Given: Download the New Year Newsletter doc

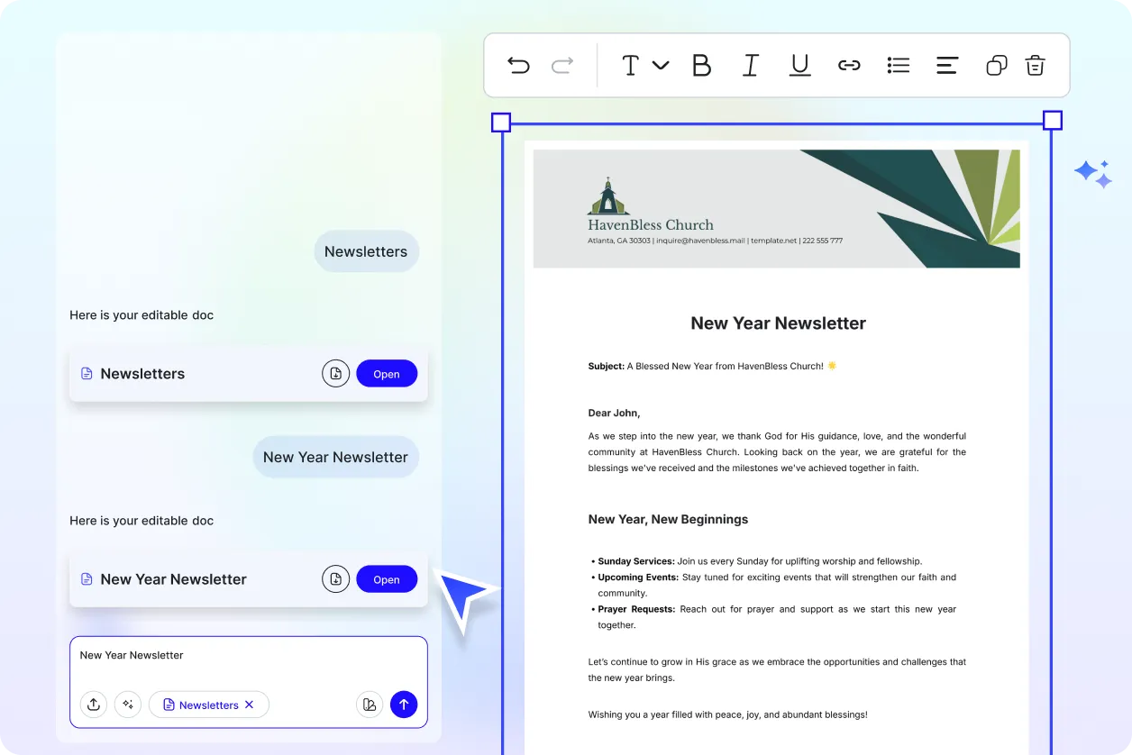Looking at the screenshot, I should (x=335, y=578).
